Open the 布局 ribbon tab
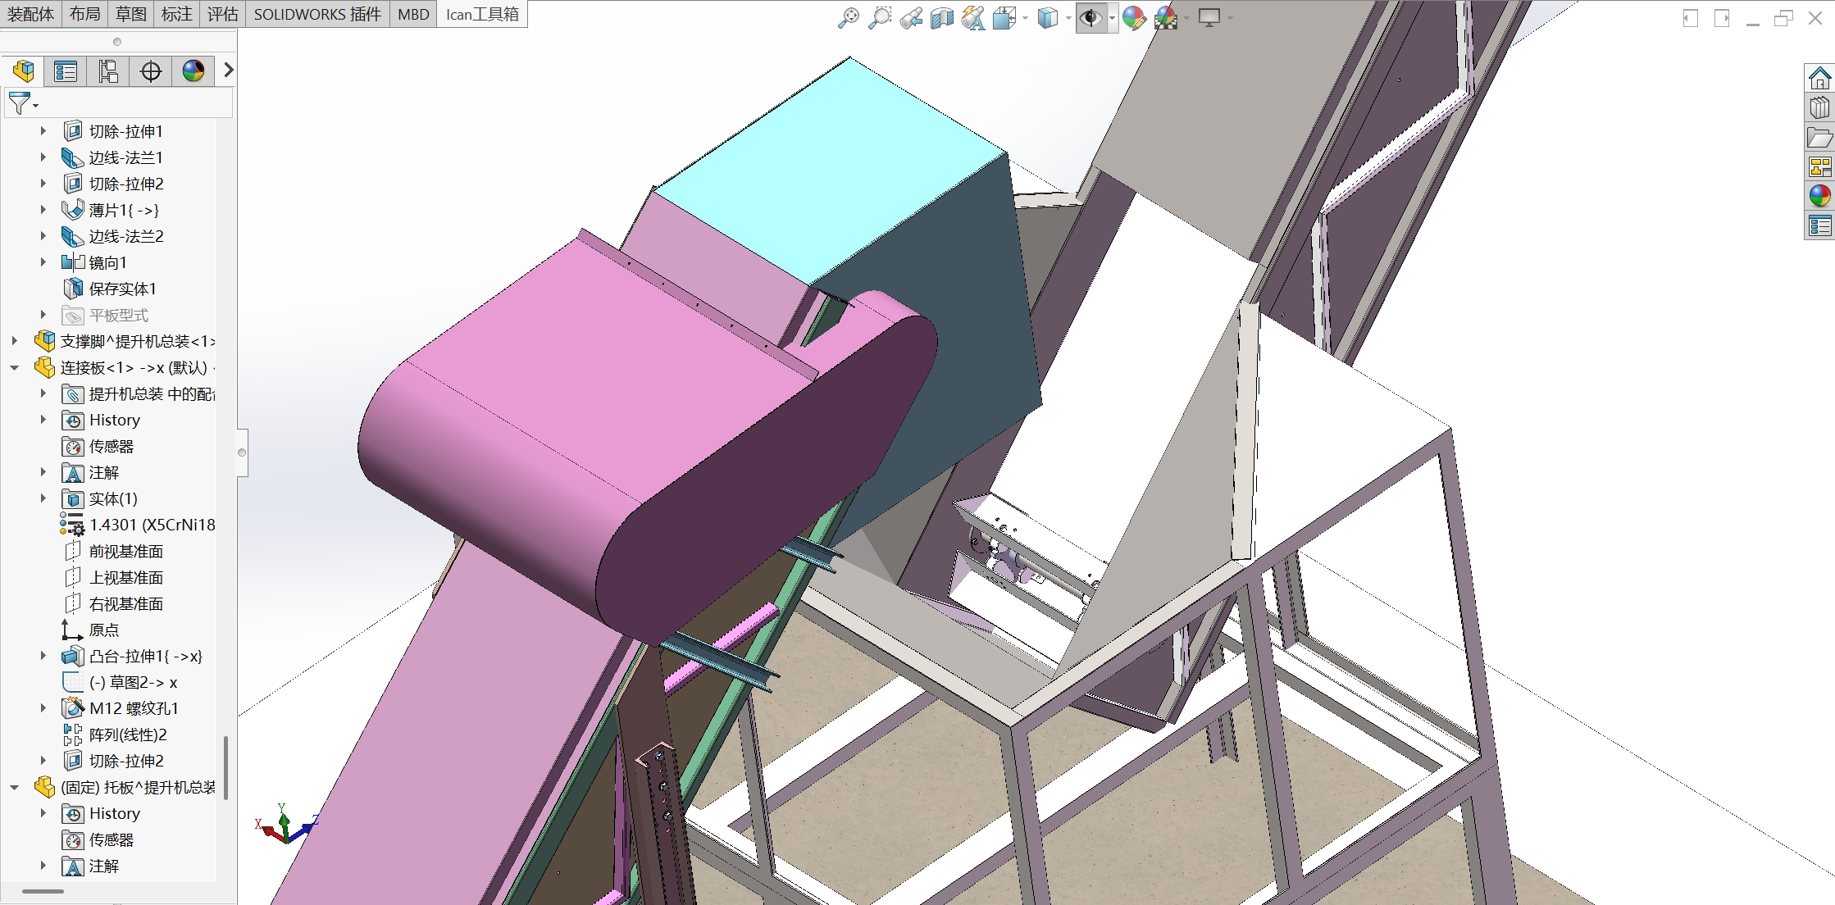1835x905 pixels. pos(85,14)
